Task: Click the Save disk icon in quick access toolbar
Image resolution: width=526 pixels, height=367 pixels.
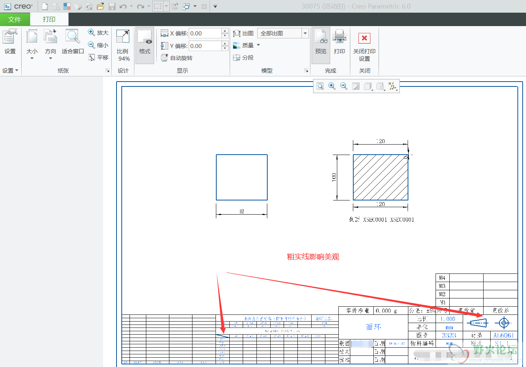Action: 112,6
